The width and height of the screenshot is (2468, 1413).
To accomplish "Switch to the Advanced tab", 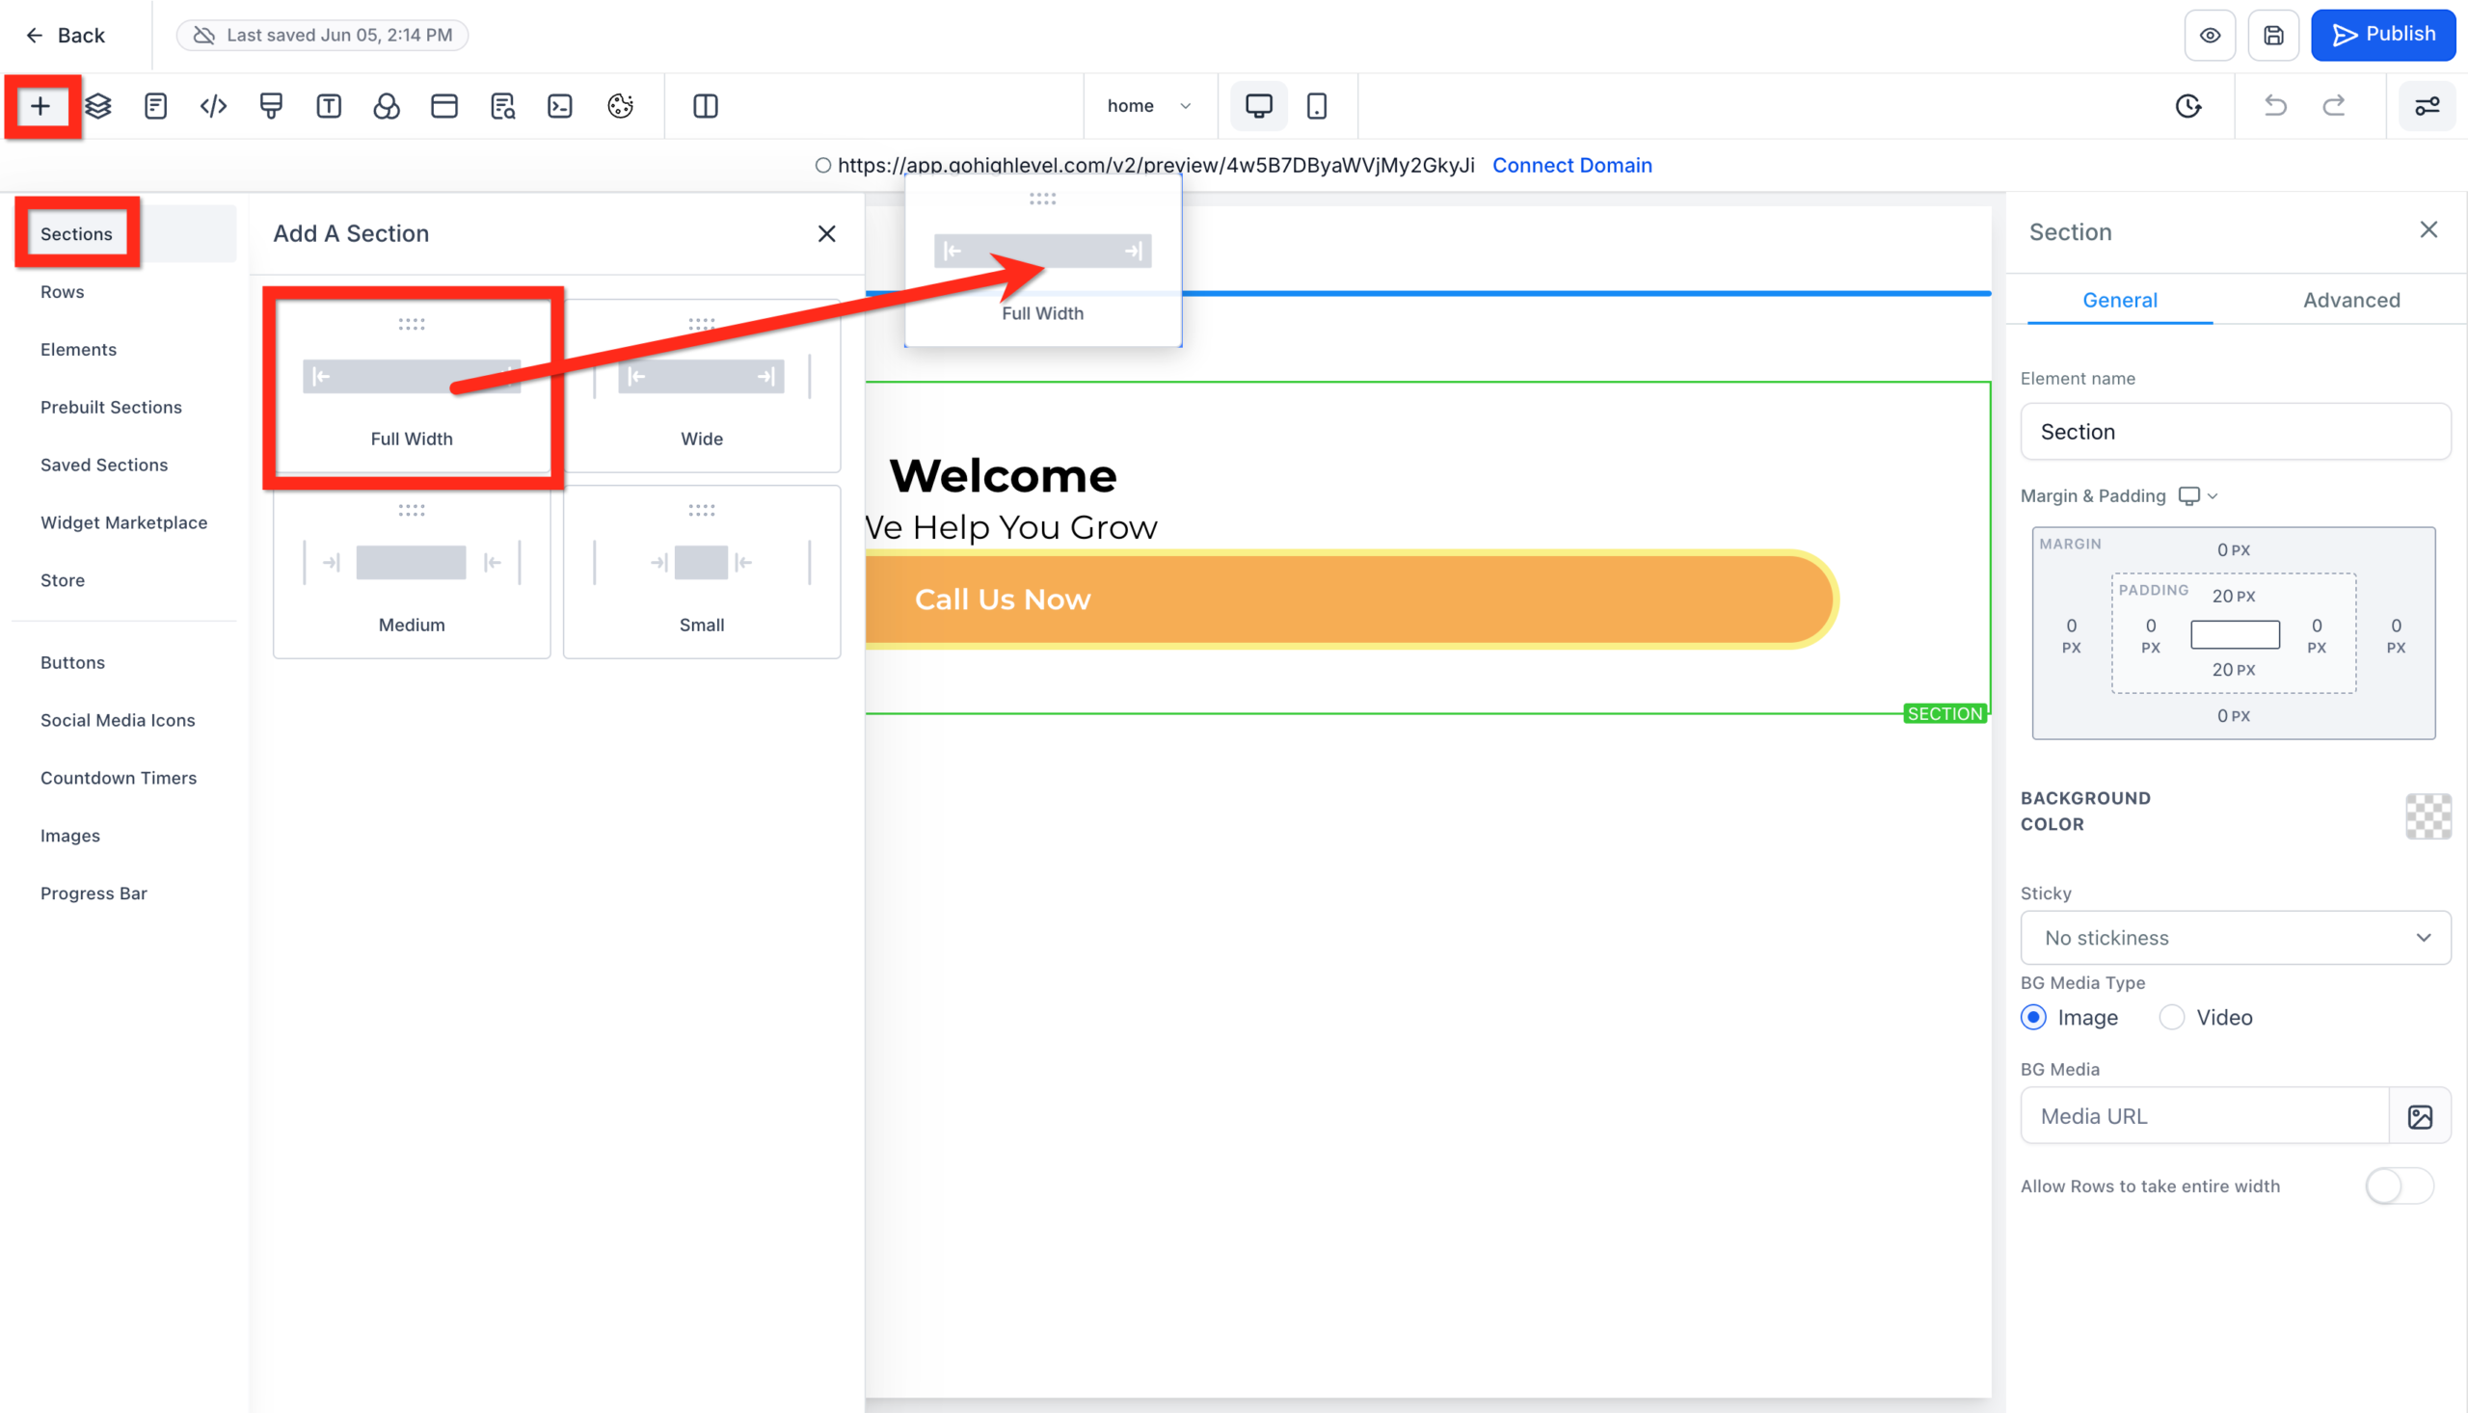I will tap(2351, 300).
